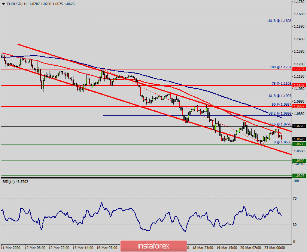This screenshot has height=252, width=307.
Task: Click the '13 Mar 14:00' time label
Action: pos(83,248)
